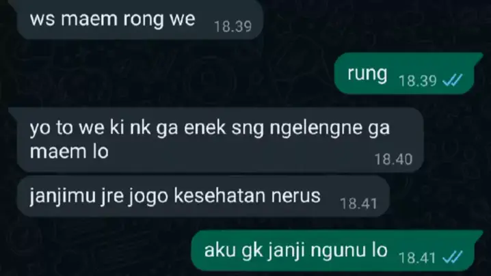Image resolution: width=491 pixels, height=276 pixels.
Task: Tap the read-receipt double check on 'rung'
Action: [x=453, y=81]
